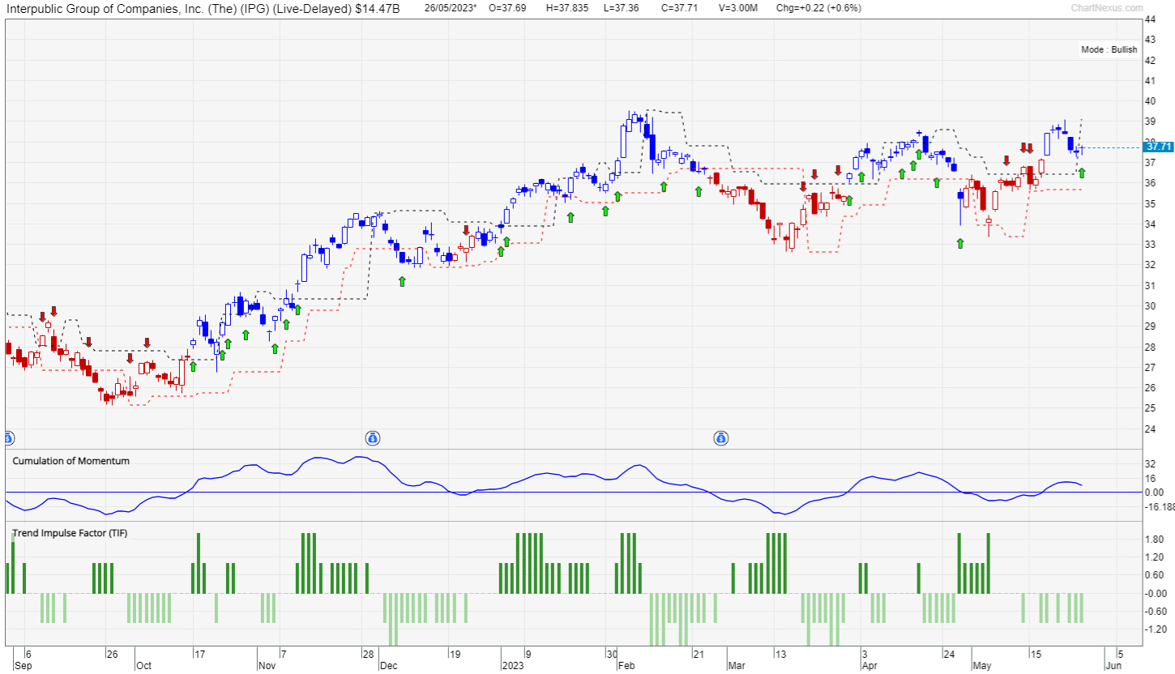Click the '-1.20' TIF scale value
This screenshot has height=674, width=1175.
pyautogui.click(x=1155, y=629)
